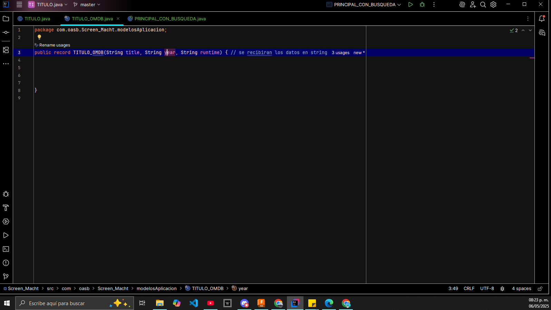Open the Structure tool window
The width and height of the screenshot is (551, 310).
[x=6, y=50]
